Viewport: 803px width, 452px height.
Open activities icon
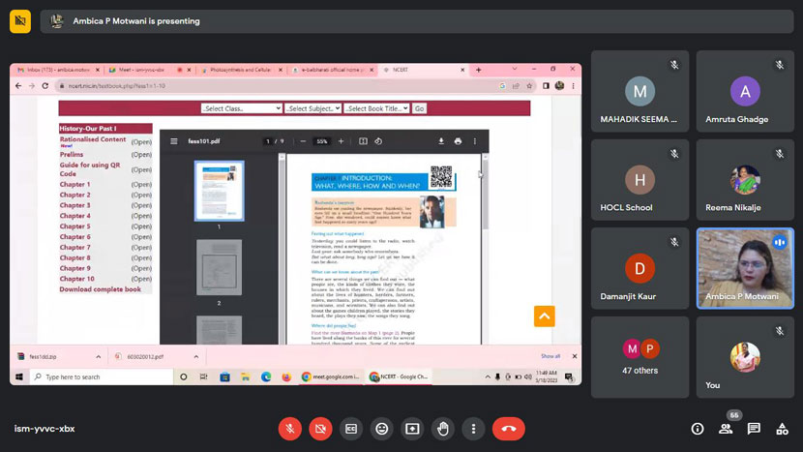tap(782, 429)
